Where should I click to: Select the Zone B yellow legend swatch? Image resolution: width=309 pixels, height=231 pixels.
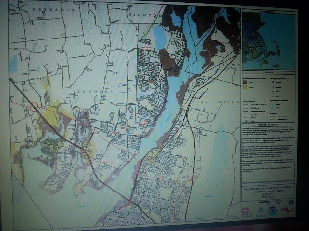click(x=245, y=87)
